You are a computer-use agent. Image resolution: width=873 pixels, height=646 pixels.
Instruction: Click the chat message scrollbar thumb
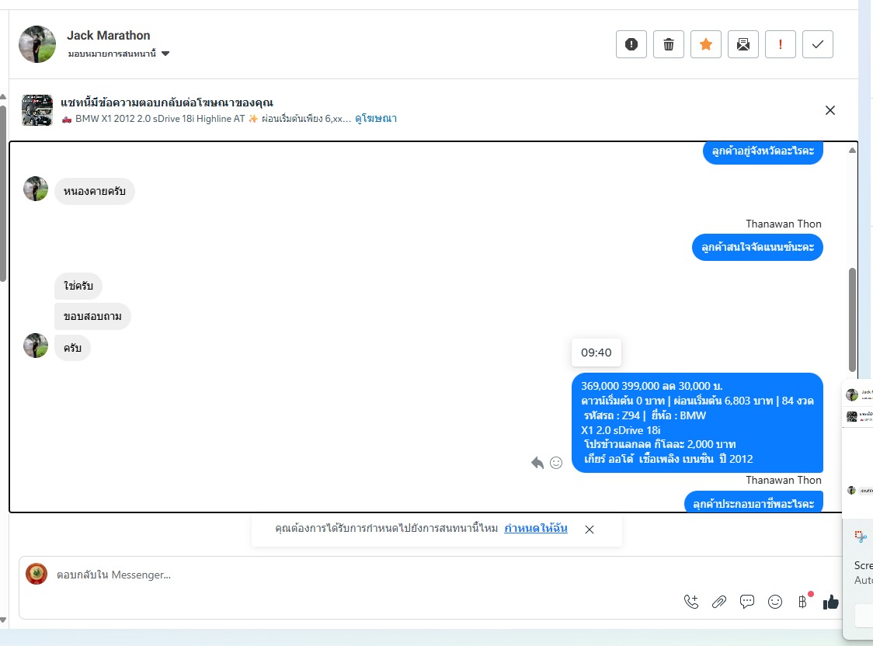click(x=852, y=320)
